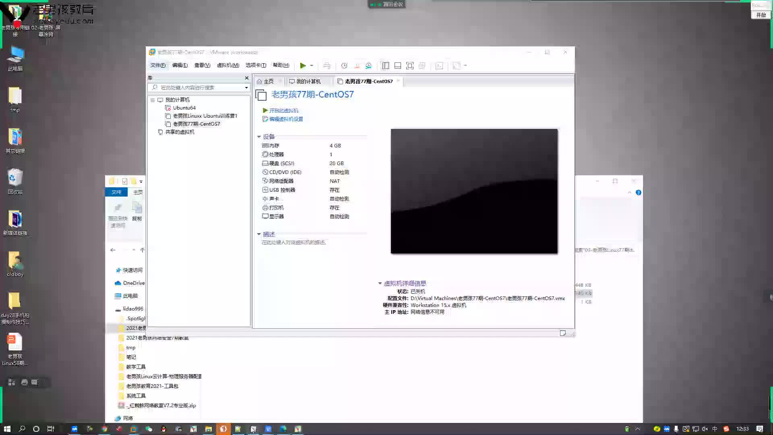The height and width of the screenshot is (435, 773).
Task: Click the VMware status bar message icon
Action: pos(563,333)
